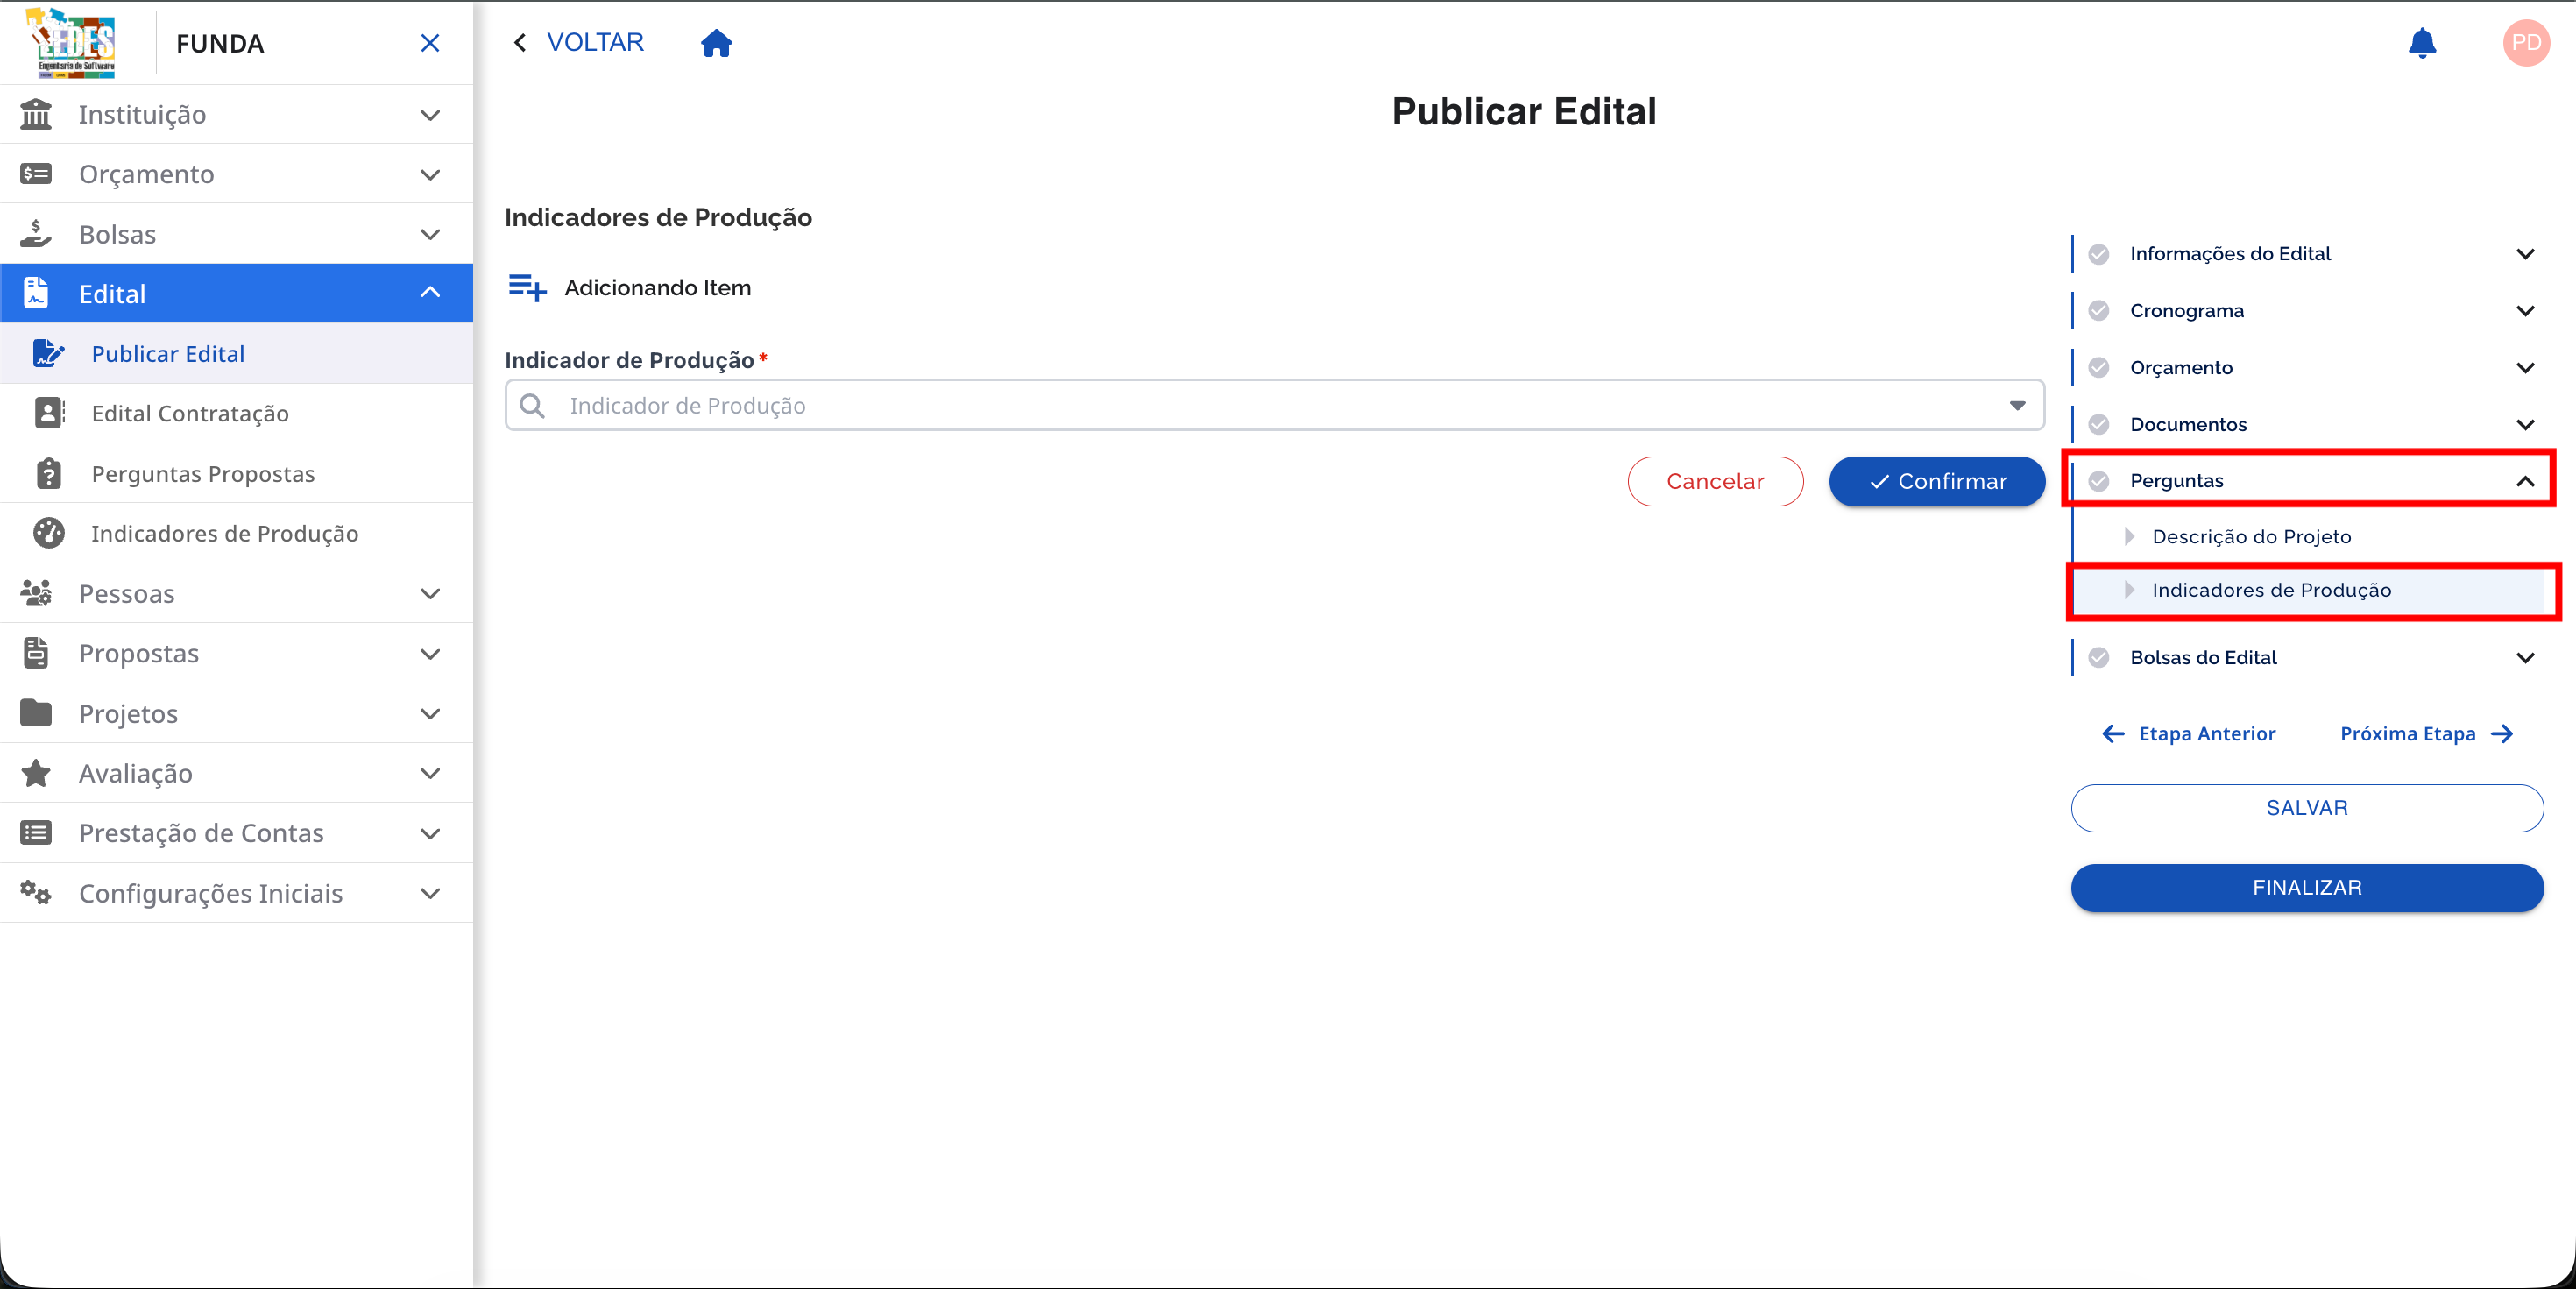Open the notifications bell
Viewport: 2576px width, 1289px height.
(x=2421, y=43)
